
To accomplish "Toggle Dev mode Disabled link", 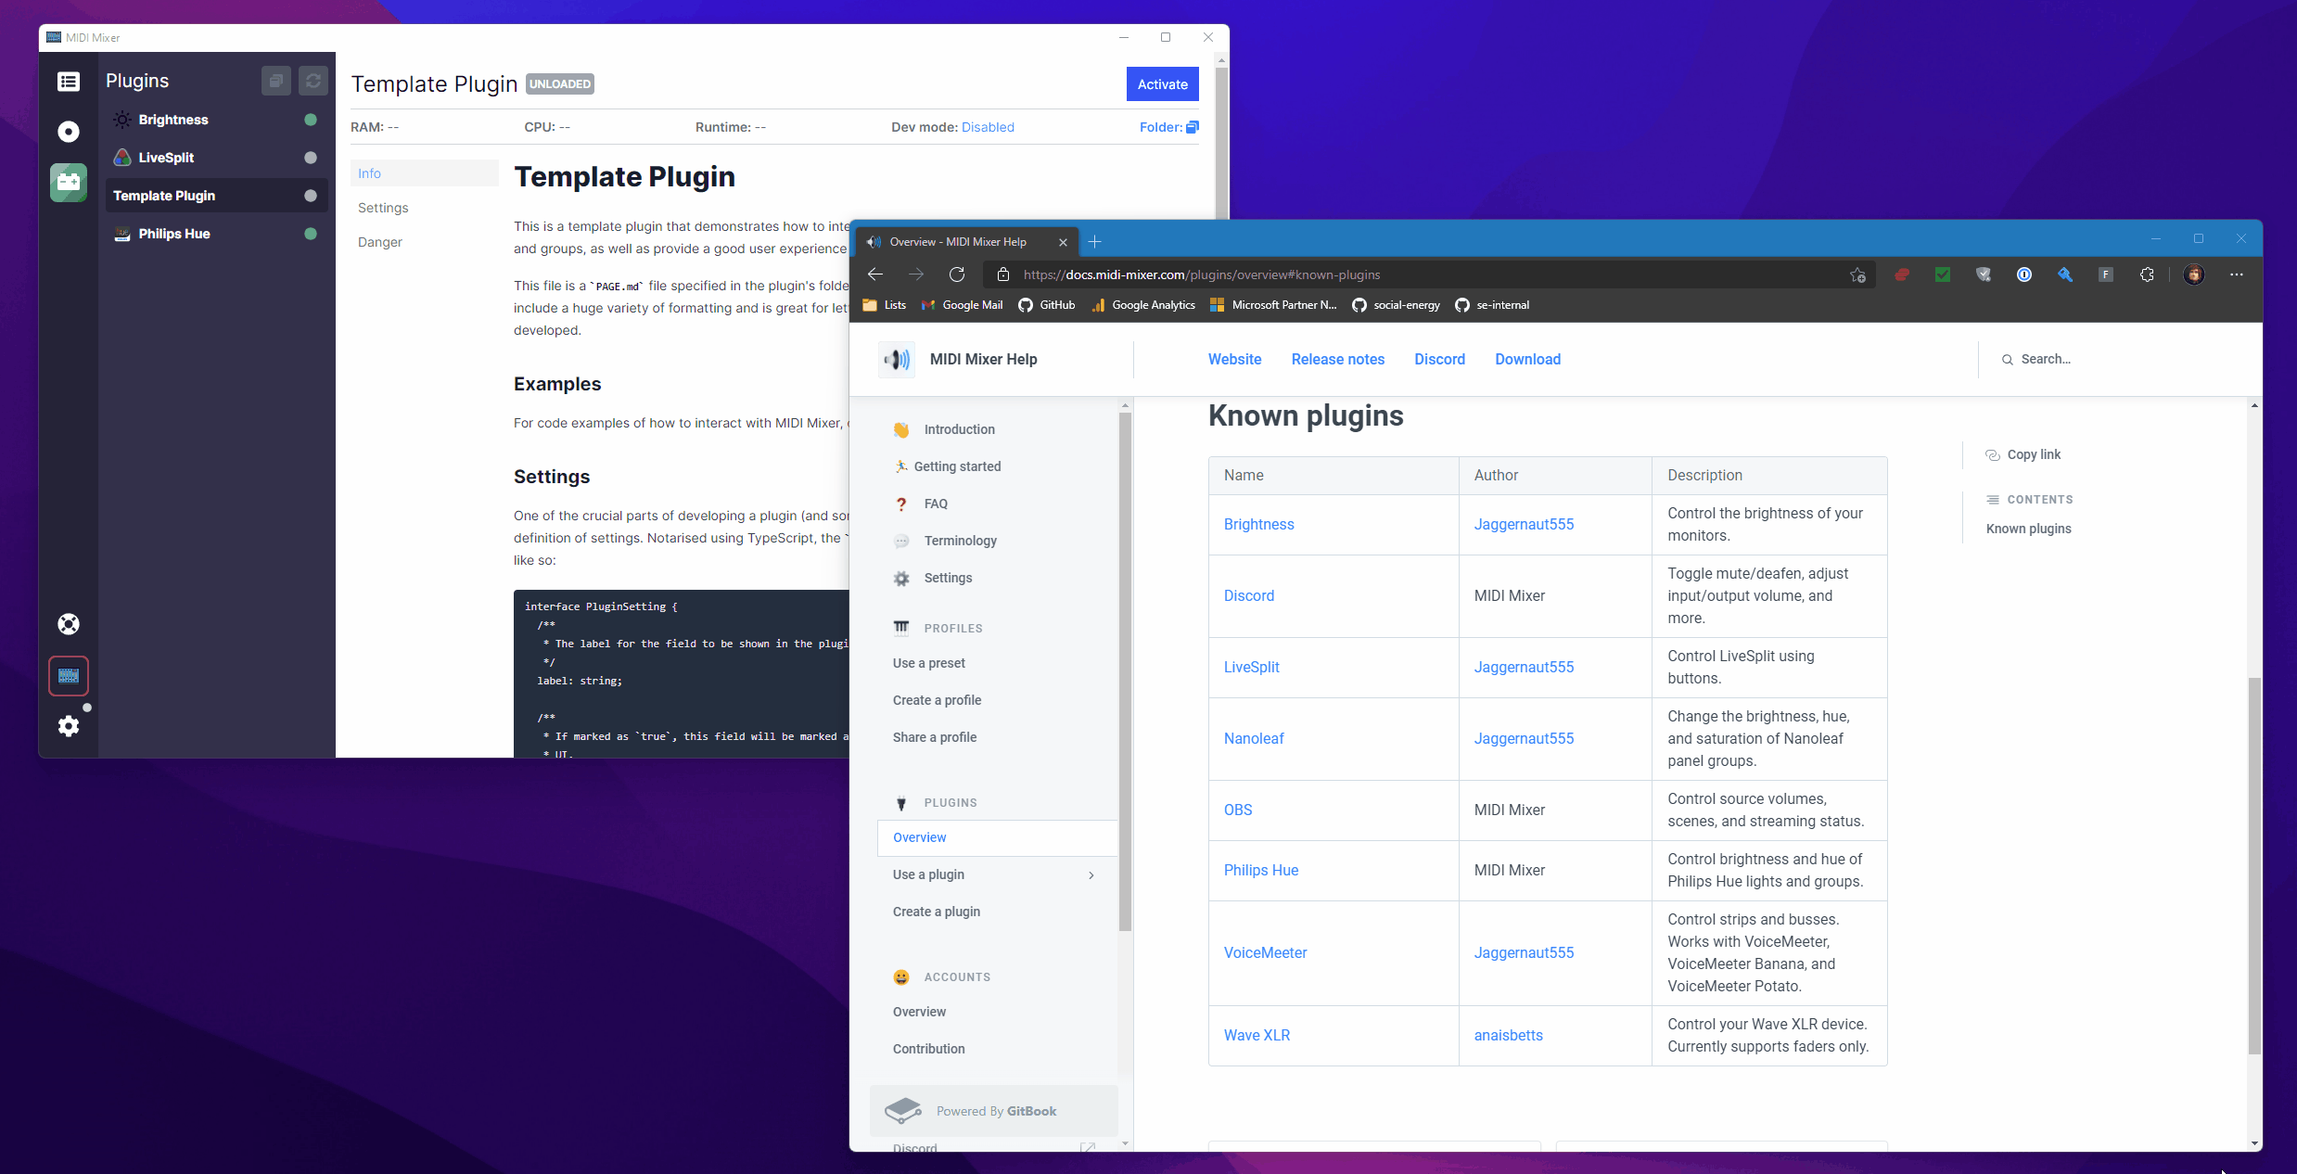I will click(x=988, y=127).
